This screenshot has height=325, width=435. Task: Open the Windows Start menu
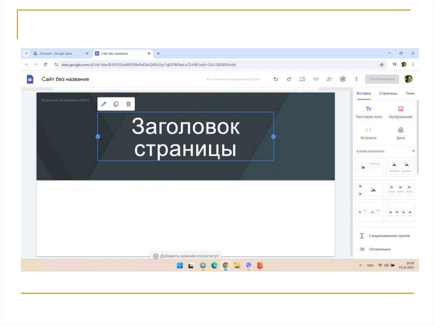coord(180,266)
